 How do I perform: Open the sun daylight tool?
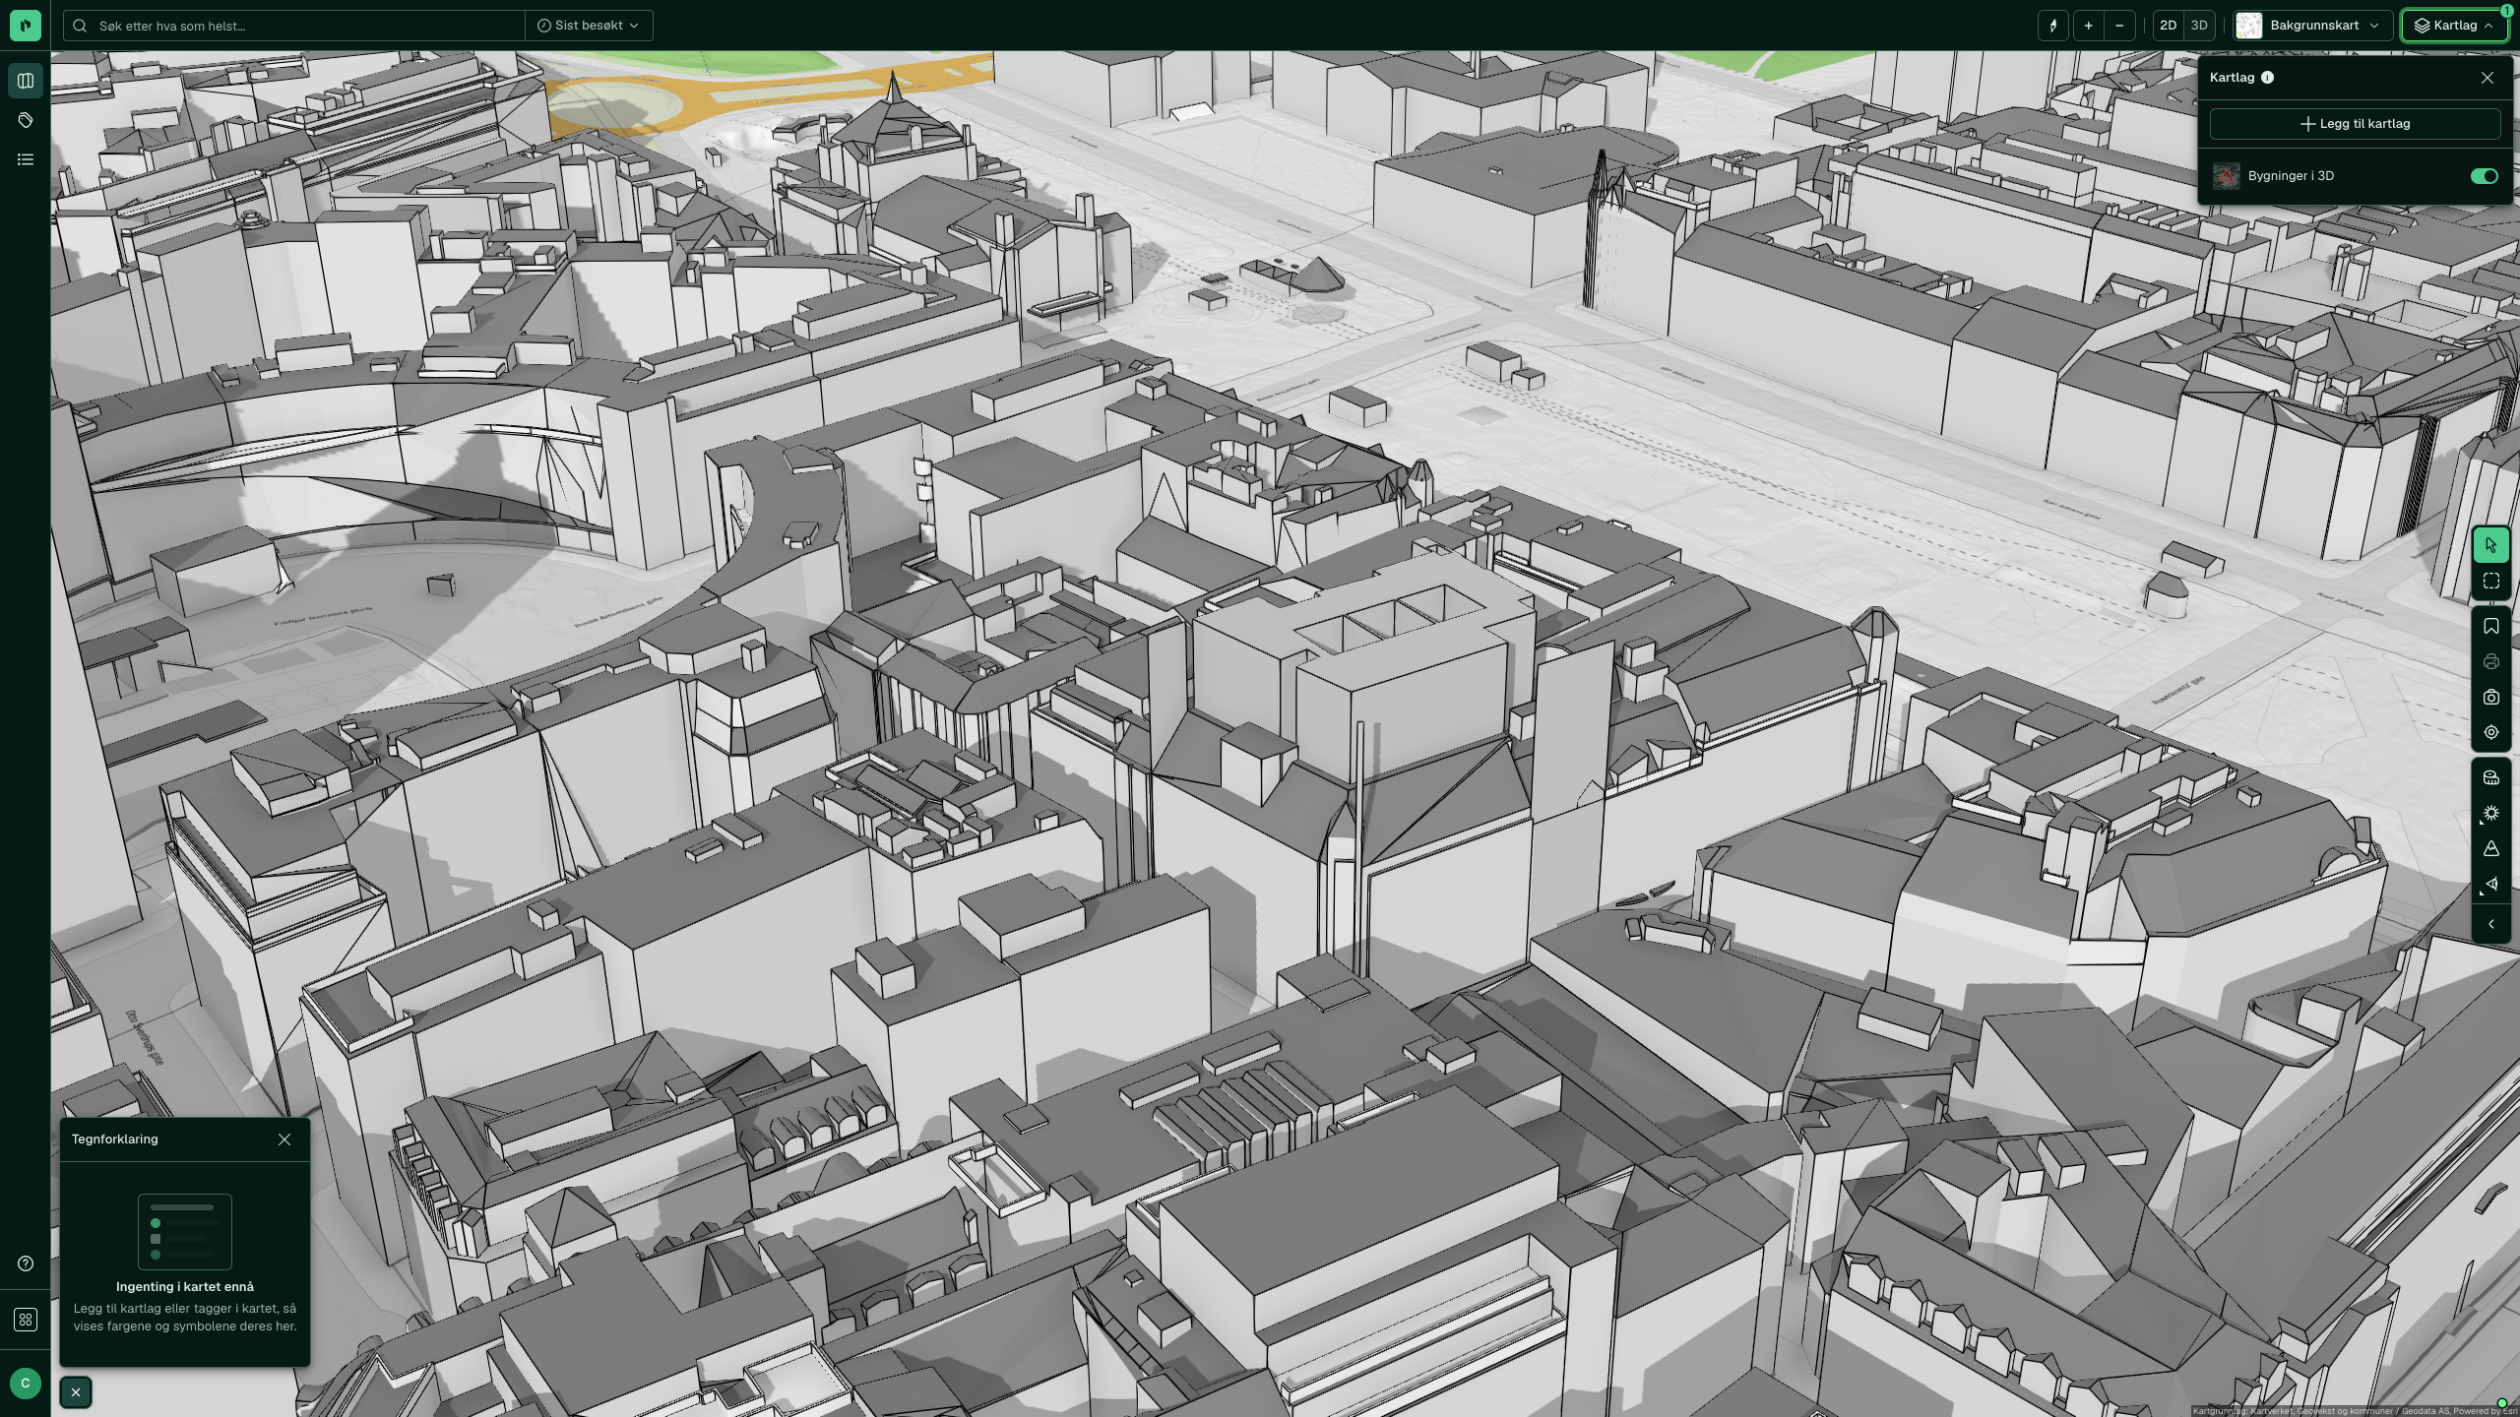tap(2490, 813)
